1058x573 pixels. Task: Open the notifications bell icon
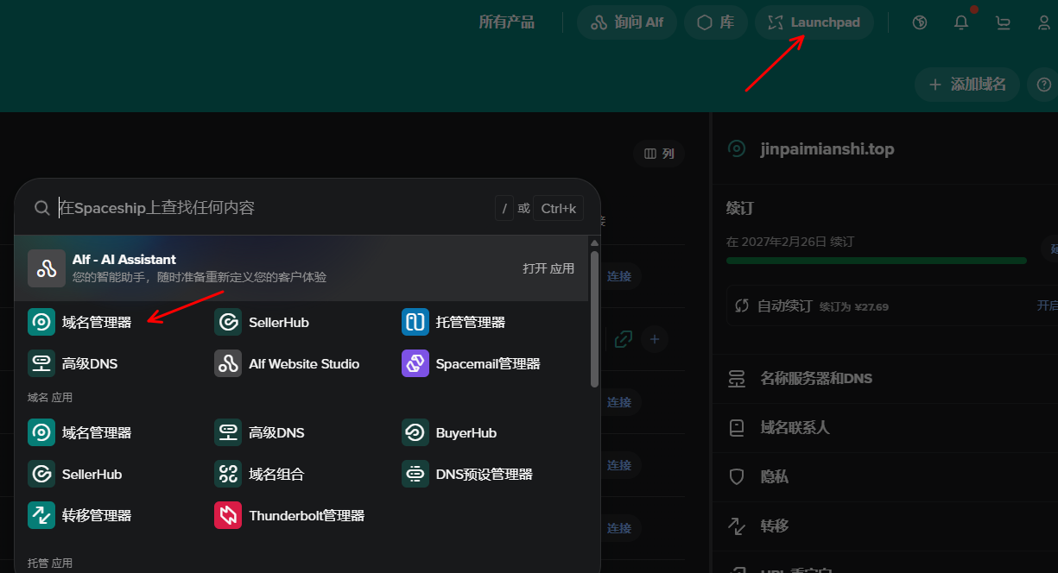[961, 22]
